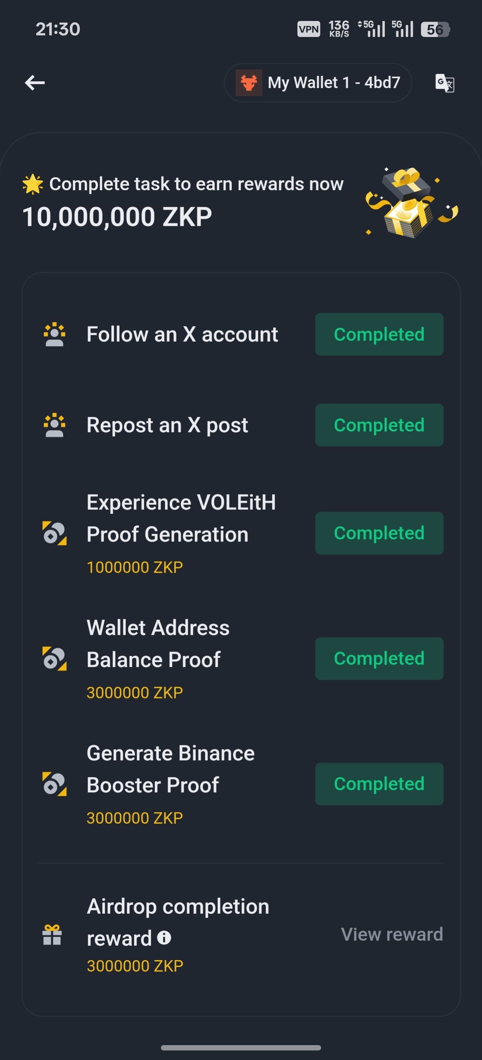Viewport: 482px width, 1060px height.
Task: Open the airdrop reward info icon
Action: click(164, 938)
